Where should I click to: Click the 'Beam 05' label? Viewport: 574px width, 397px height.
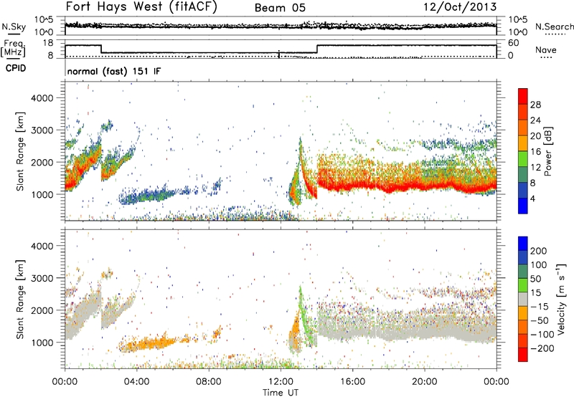[280, 8]
